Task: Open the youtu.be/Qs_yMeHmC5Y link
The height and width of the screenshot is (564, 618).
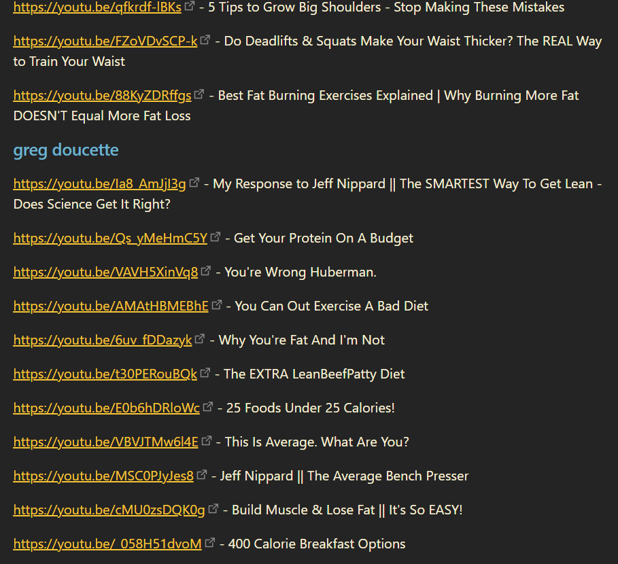Action: tap(110, 239)
